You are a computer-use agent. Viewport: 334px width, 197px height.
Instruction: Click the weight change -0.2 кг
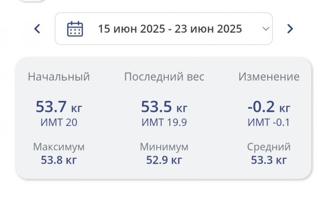269,107
